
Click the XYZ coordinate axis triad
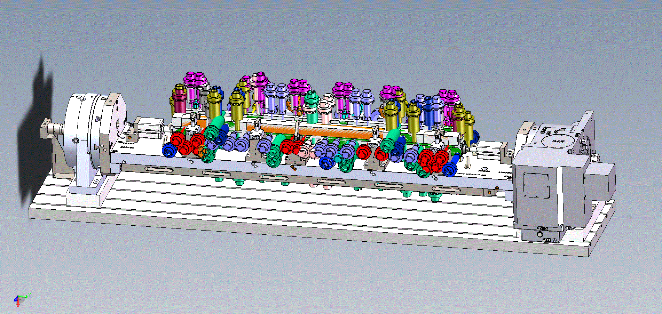[x=21, y=300]
